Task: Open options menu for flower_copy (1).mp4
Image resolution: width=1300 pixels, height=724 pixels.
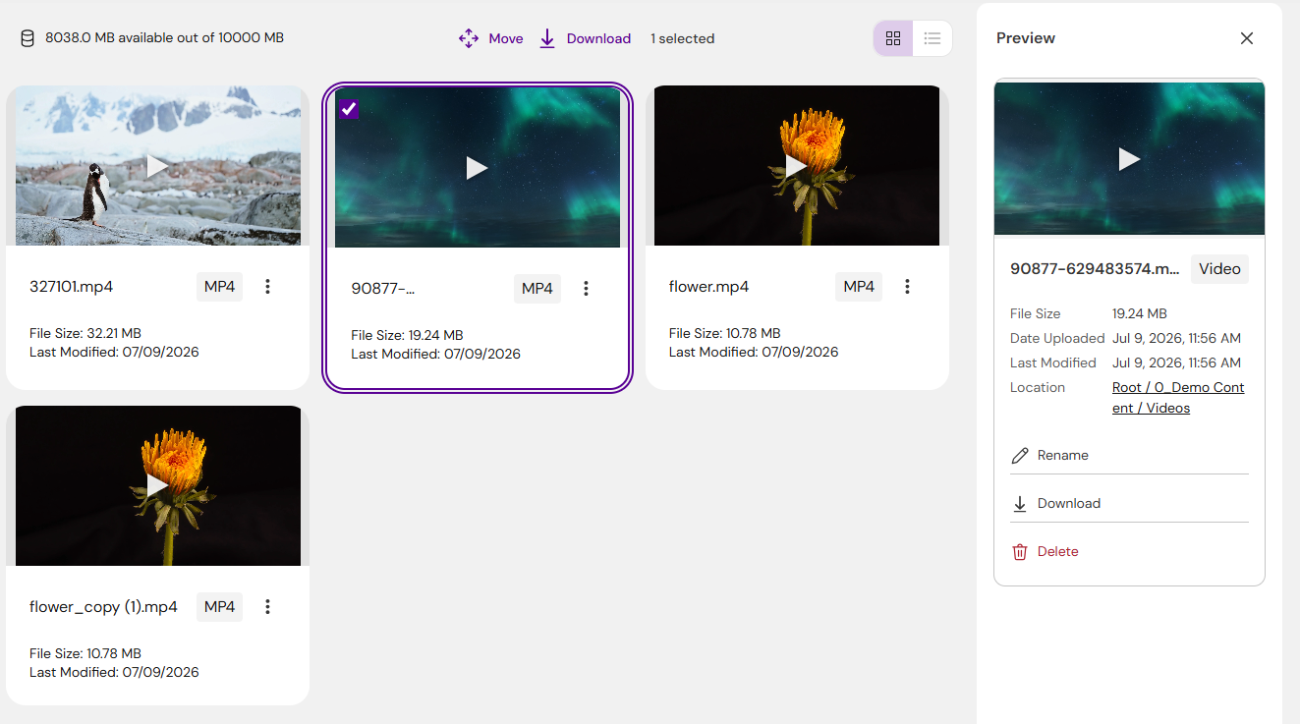Action: click(x=267, y=607)
